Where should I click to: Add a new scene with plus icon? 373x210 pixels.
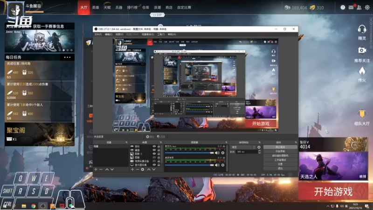click(x=96, y=169)
